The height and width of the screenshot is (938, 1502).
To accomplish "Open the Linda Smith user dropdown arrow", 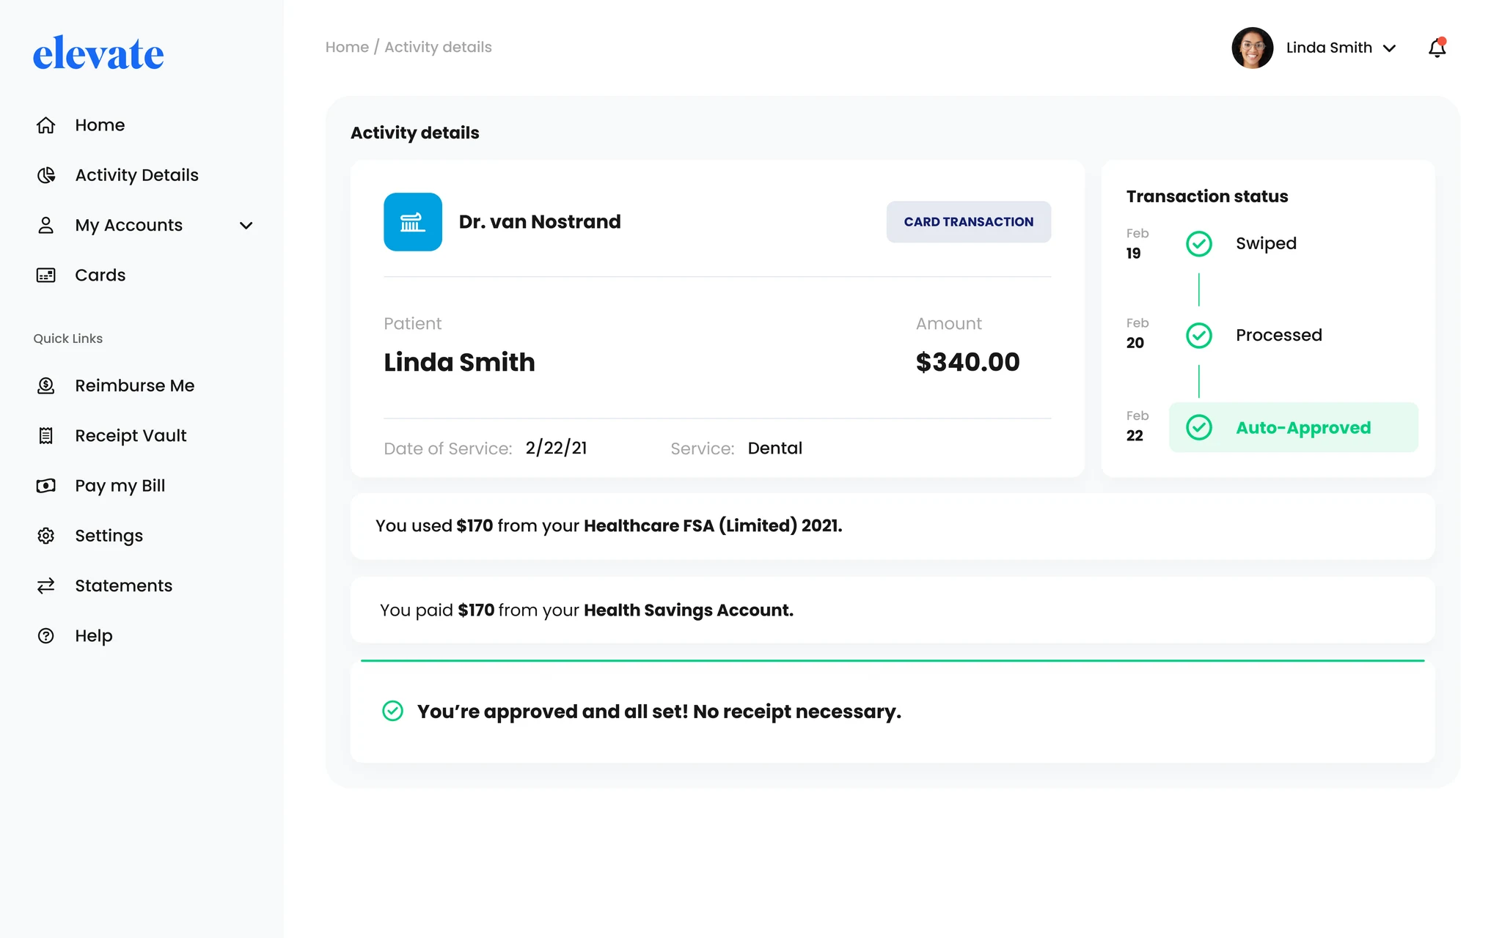I will coord(1389,48).
